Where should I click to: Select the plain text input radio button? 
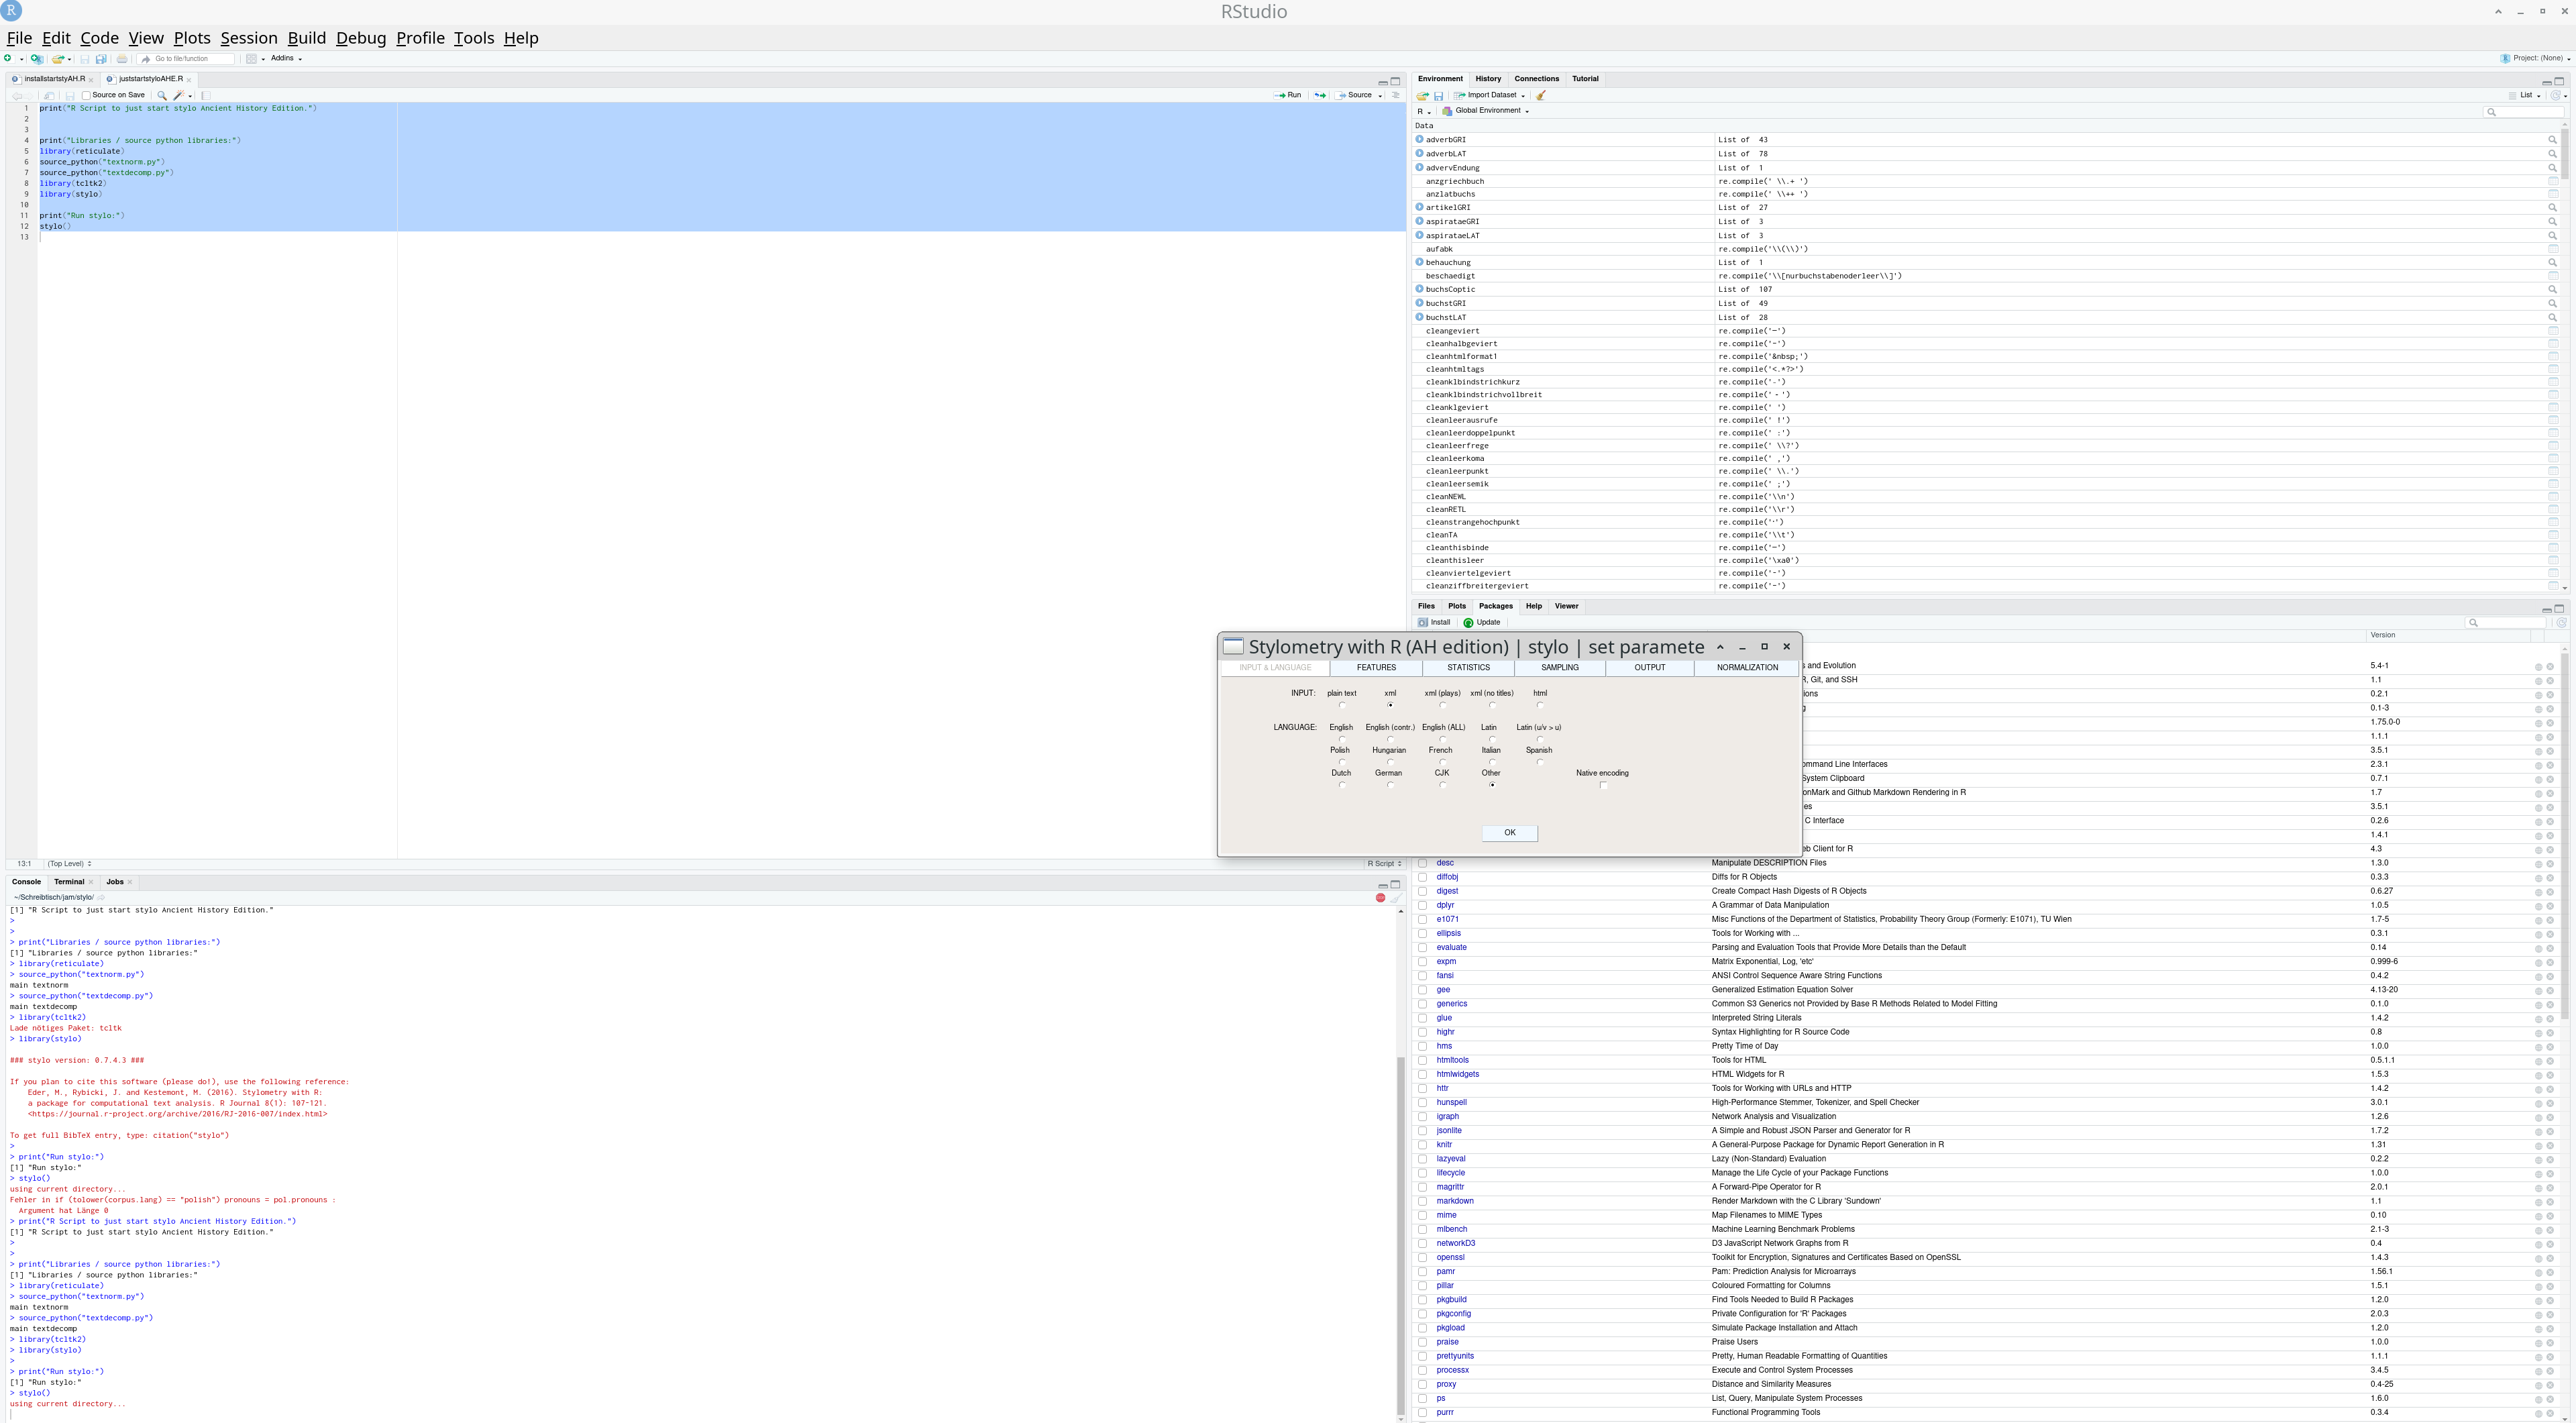tap(1342, 706)
